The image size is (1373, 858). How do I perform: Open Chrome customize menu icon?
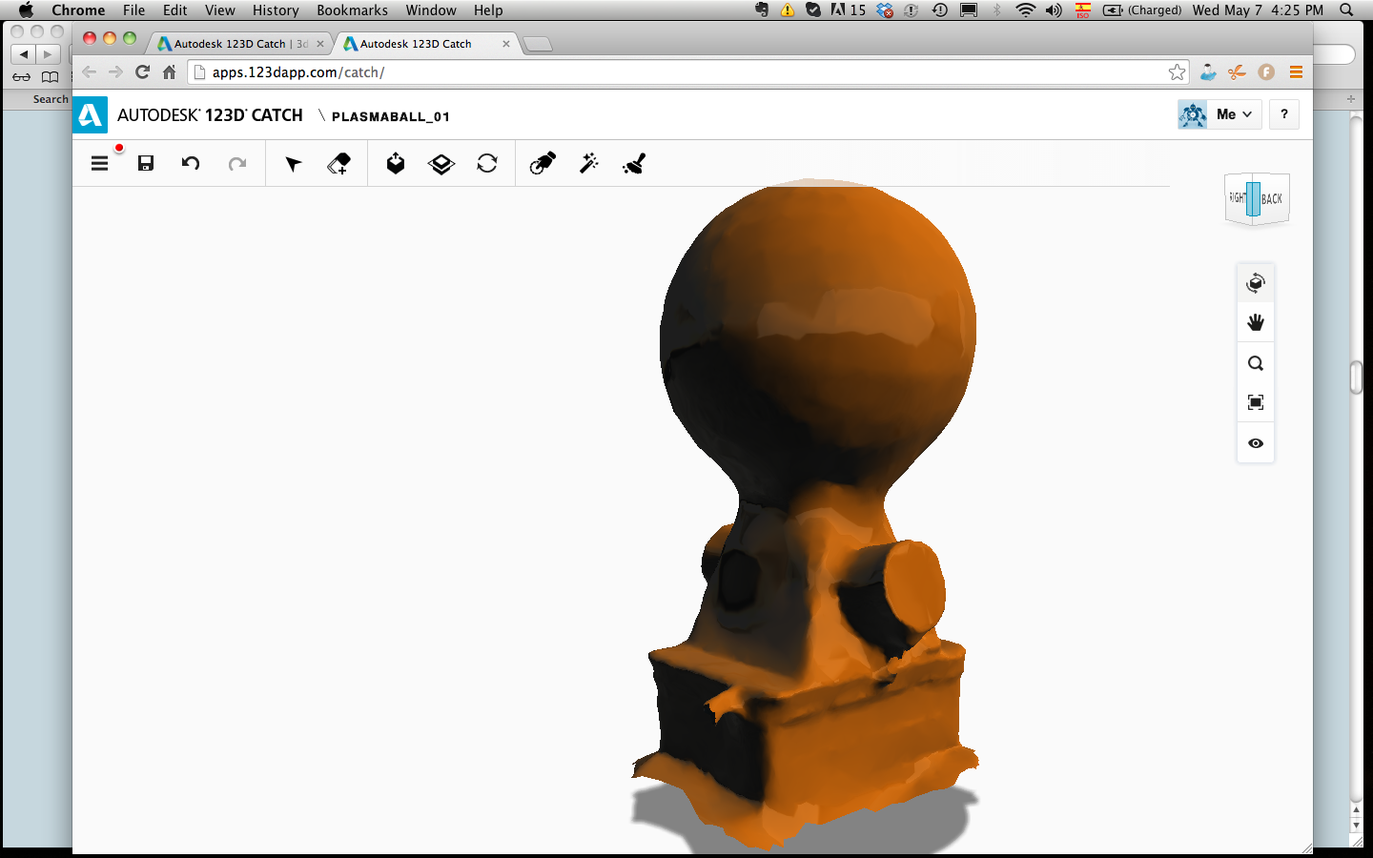1296,72
